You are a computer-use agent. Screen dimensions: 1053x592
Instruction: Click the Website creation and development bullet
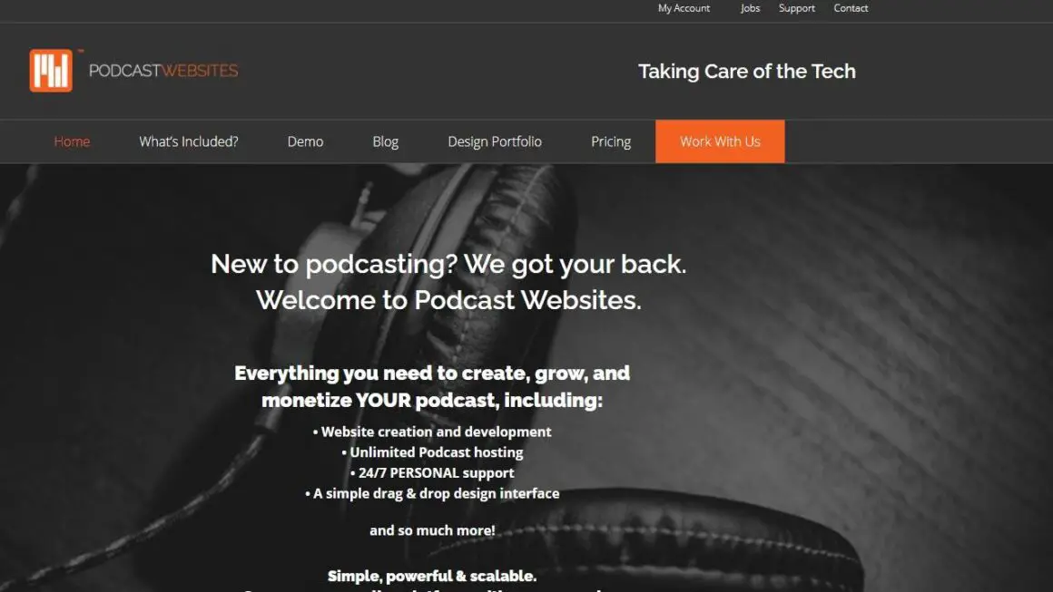(x=432, y=432)
